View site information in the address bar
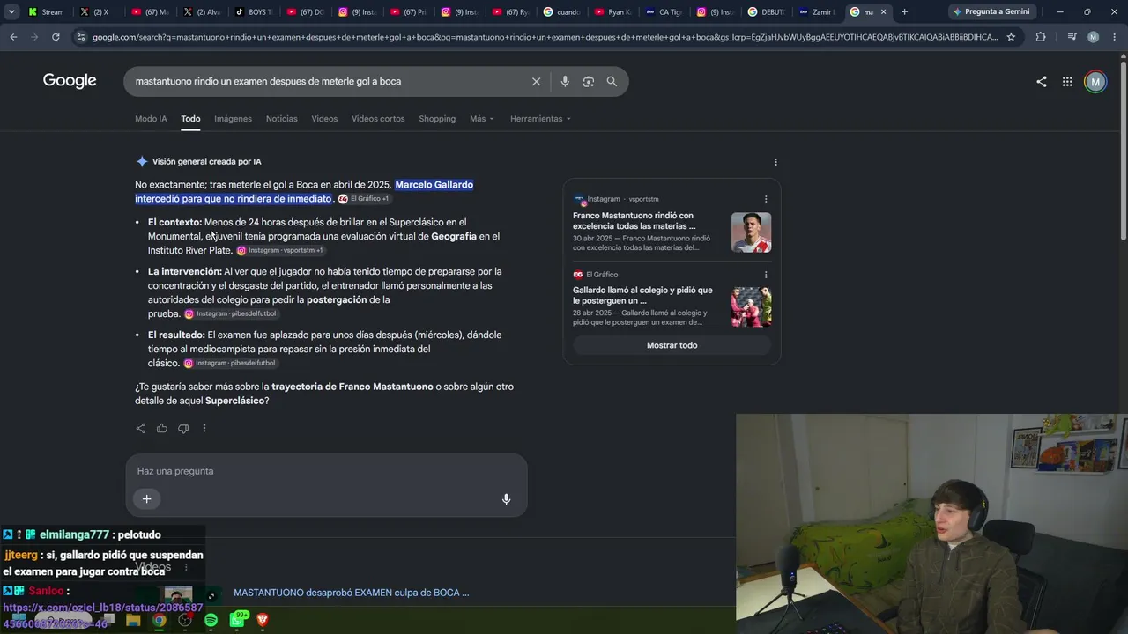The image size is (1128, 634). click(x=81, y=37)
